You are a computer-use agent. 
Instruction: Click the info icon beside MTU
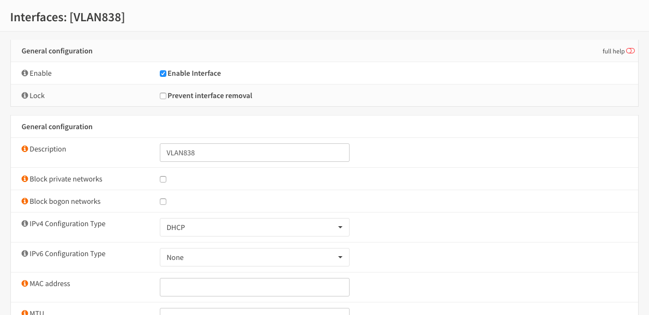[x=25, y=313]
